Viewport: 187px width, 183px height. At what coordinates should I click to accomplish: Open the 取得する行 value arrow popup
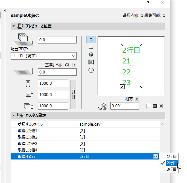156,156
